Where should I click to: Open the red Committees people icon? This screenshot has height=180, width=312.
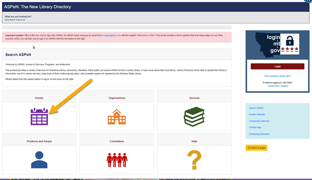pos(117,160)
